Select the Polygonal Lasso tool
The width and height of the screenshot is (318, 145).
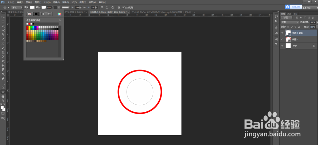[3, 26]
